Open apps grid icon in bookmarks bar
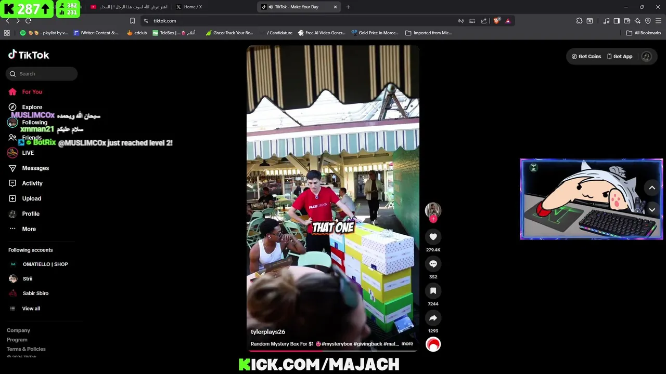 pos(7,33)
